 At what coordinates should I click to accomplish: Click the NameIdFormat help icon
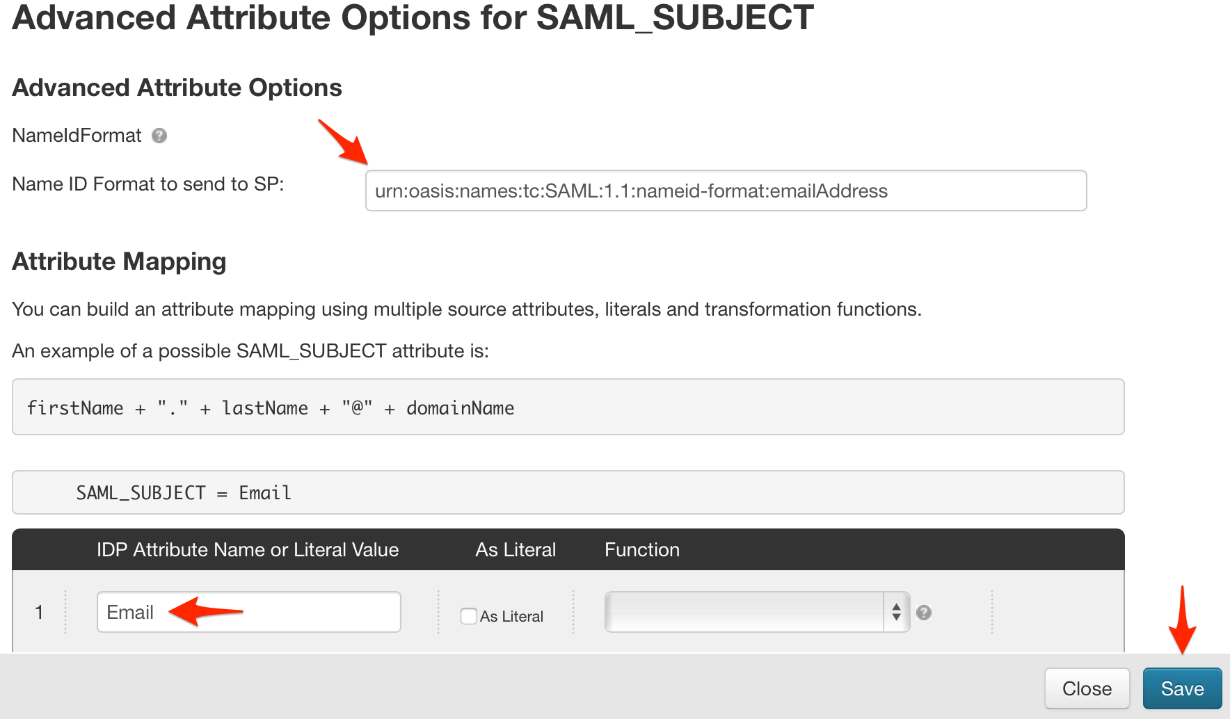click(159, 136)
